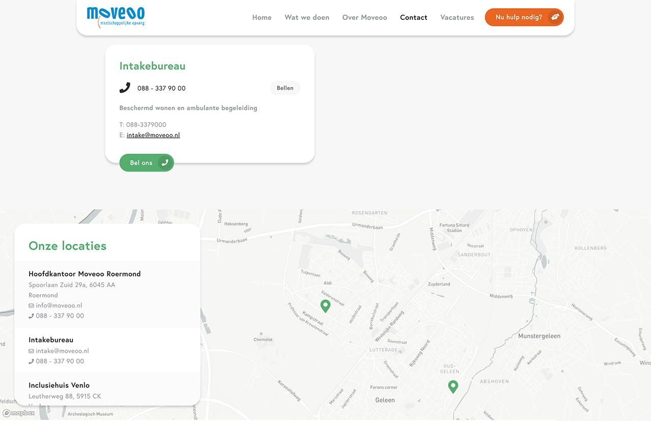This screenshot has height=421, width=651.
Task: Open intake@moveoo.nl in locations list
Action: 62,351
